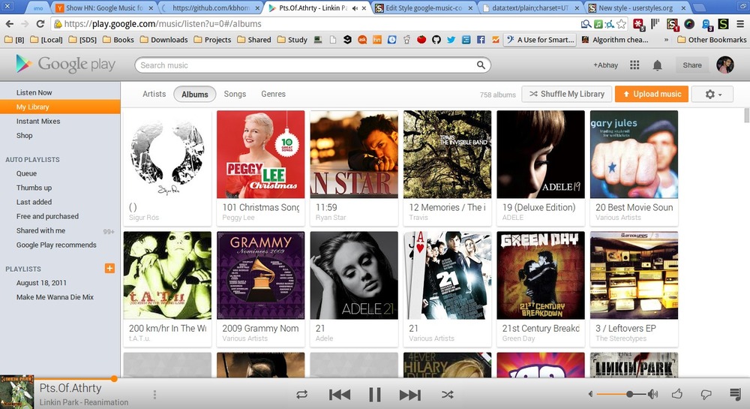Open the Sigur Rós ( ) album cover
The height and width of the screenshot is (409, 750).
pyautogui.click(x=167, y=154)
